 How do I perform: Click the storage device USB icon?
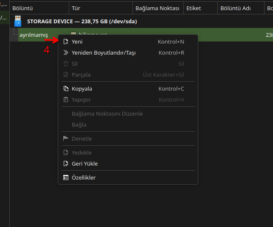[x=17, y=21]
